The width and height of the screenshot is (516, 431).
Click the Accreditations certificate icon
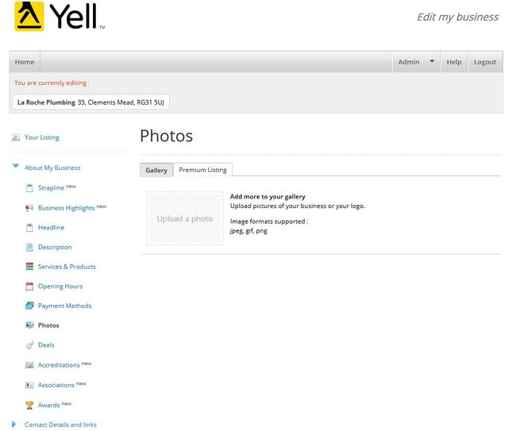[x=29, y=365]
